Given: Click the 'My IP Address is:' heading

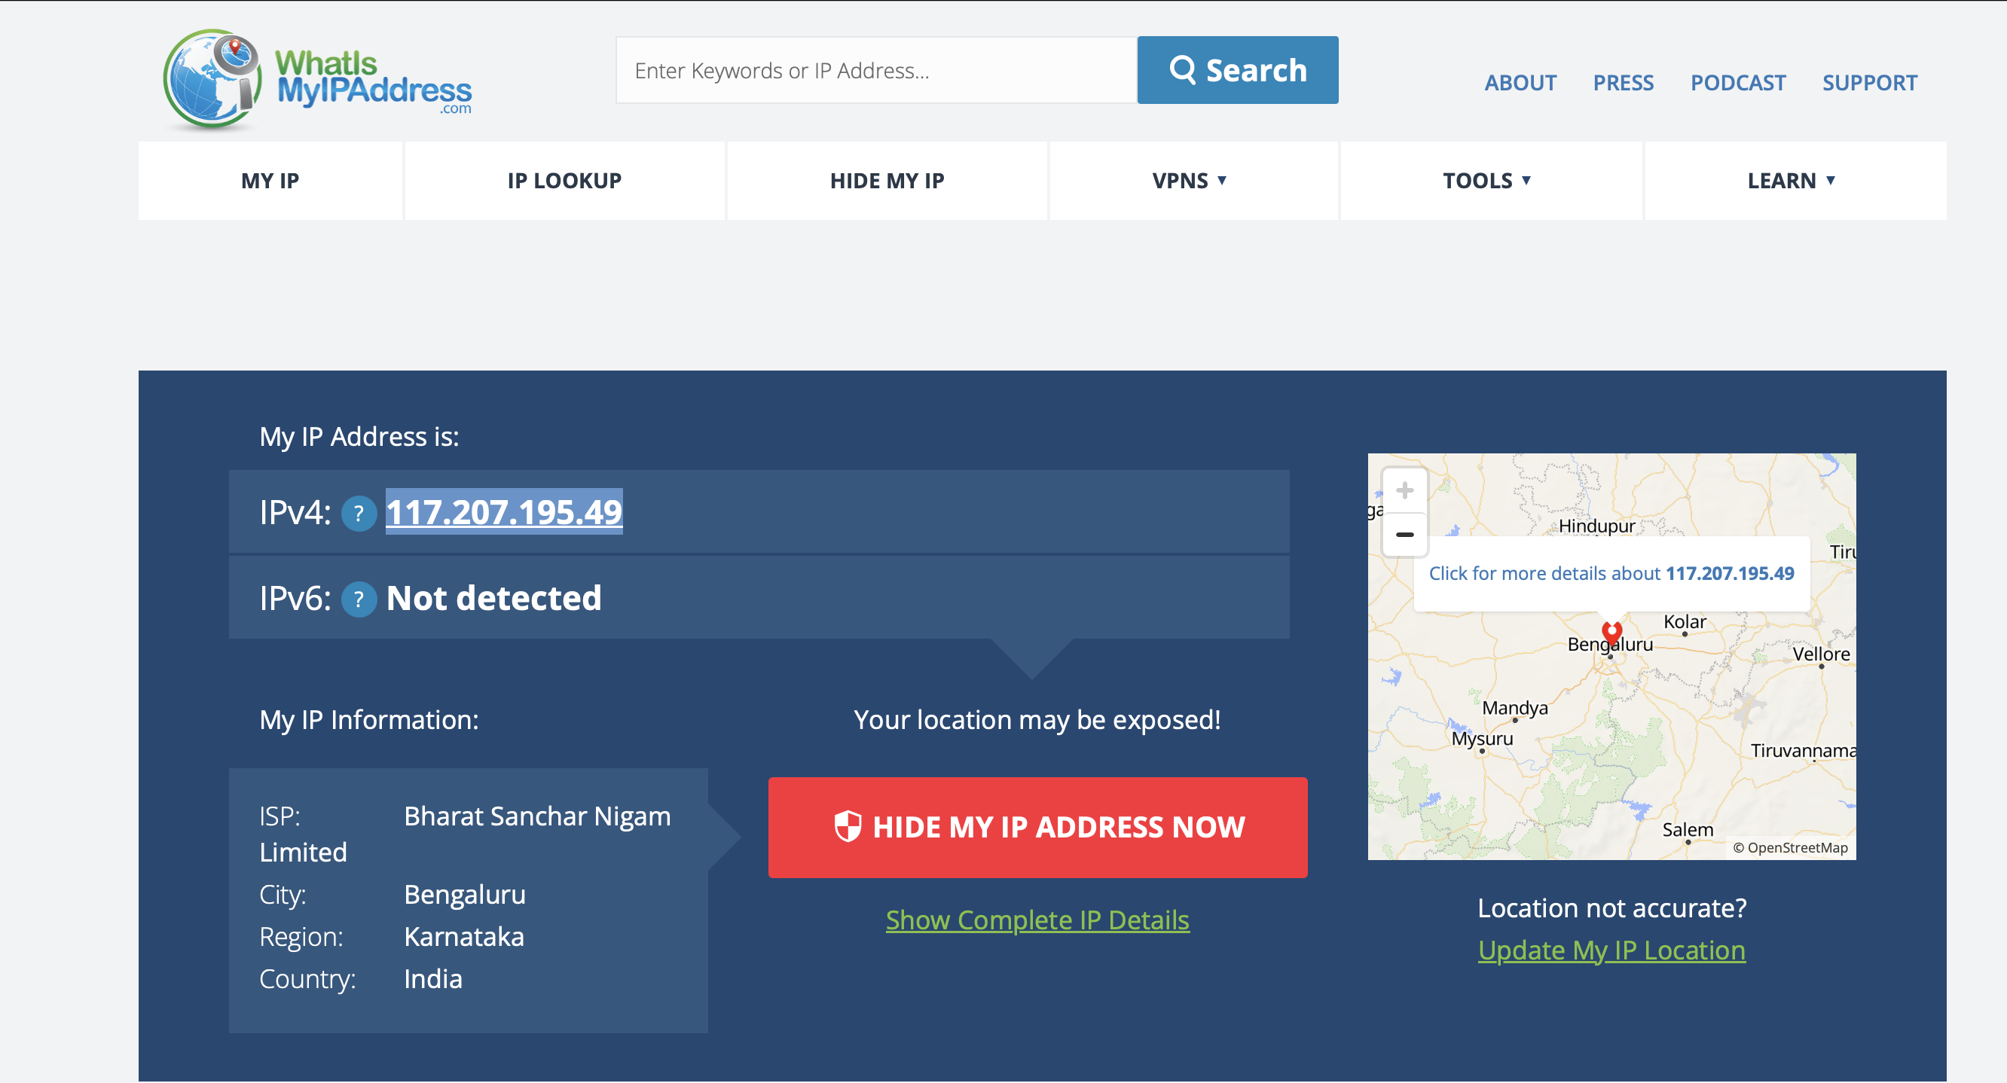Looking at the screenshot, I should 359,436.
